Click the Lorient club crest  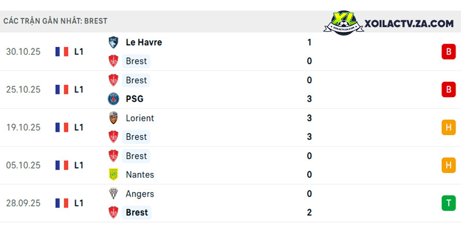[x=113, y=118]
